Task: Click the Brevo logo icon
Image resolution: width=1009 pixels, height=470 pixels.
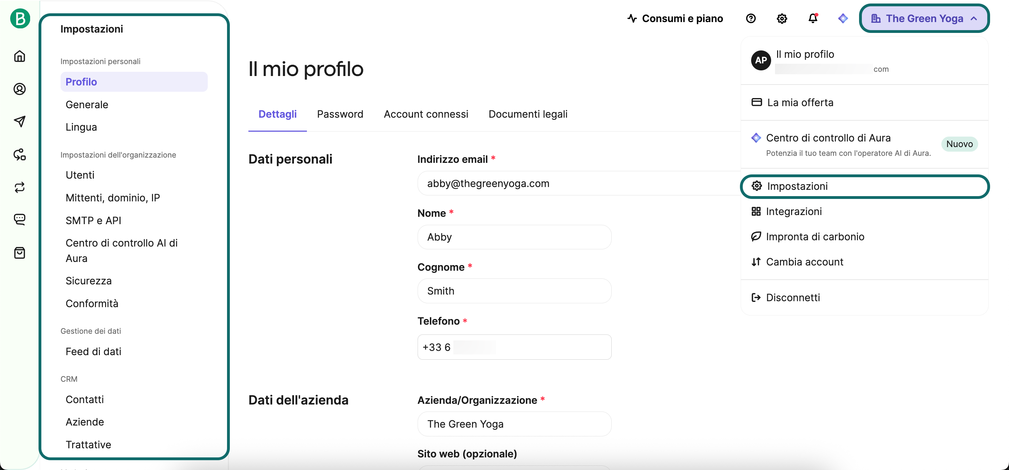Action: pyautogui.click(x=20, y=19)
